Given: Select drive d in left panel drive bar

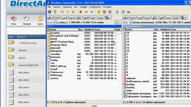Looking at the screenshot, I should pos(65,18).
